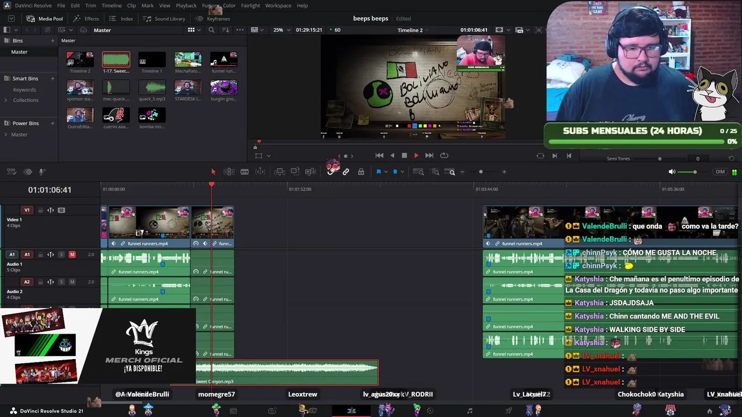Expand the Master power bin
Image resolution: width=742 pixels, height=417 pixels.
tap(6, 134)
